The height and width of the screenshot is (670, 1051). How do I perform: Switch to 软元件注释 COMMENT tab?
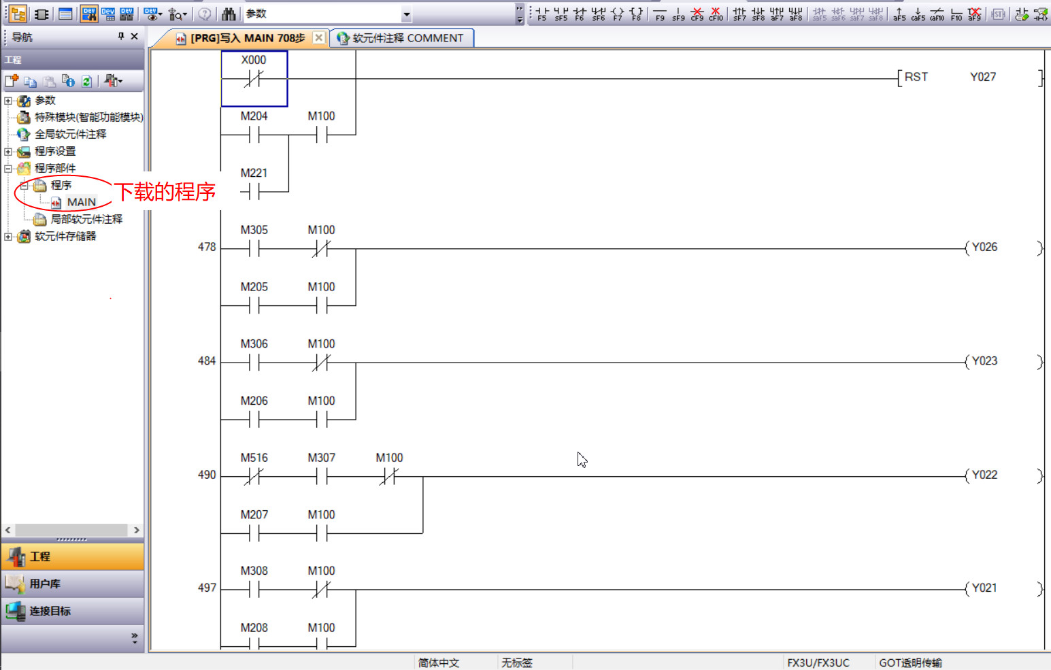401,38
